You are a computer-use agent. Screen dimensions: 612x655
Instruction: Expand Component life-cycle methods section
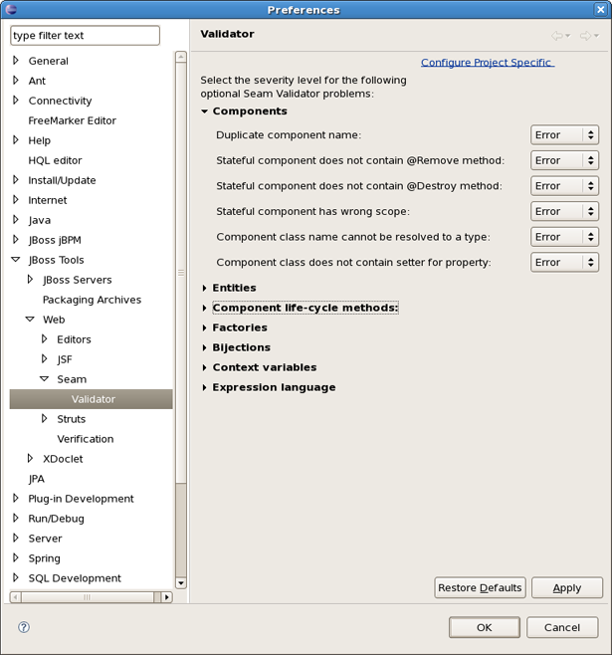click(204, 308)
